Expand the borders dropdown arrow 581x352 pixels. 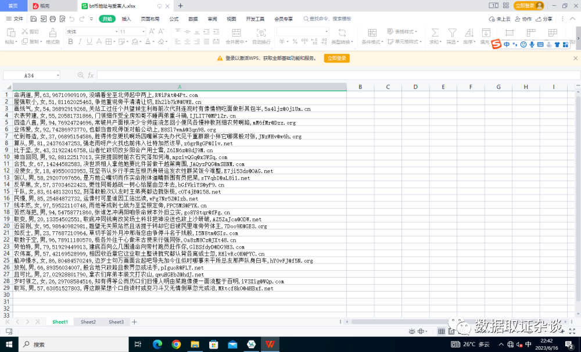(113, 41)
